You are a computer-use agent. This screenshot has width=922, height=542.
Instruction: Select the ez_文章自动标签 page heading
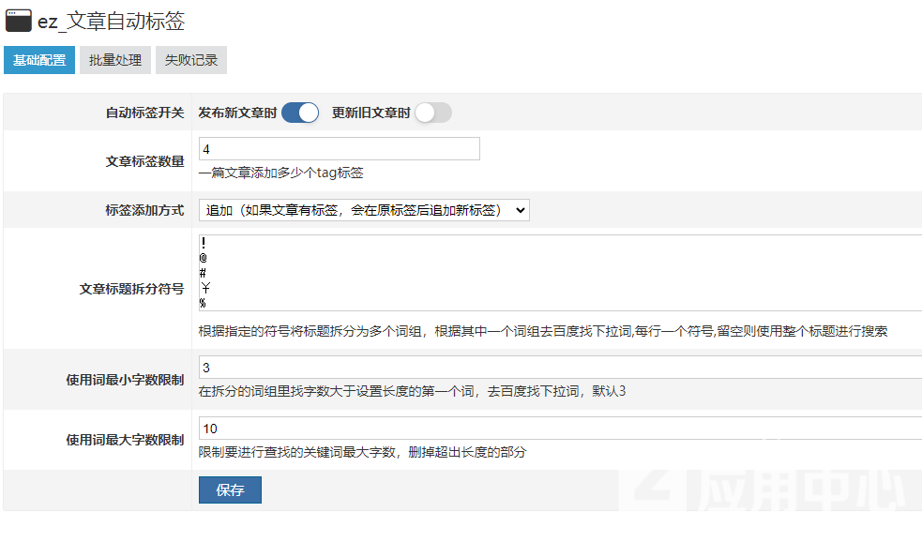click(x=111, y=22)
